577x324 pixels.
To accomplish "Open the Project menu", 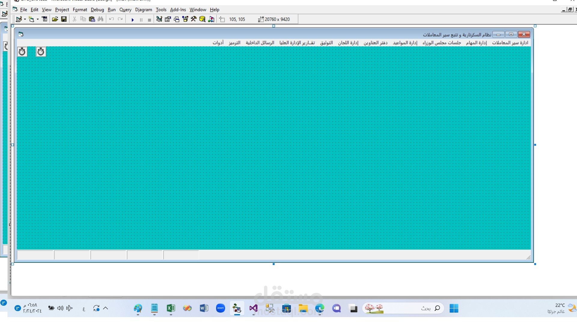I will 62,10.
